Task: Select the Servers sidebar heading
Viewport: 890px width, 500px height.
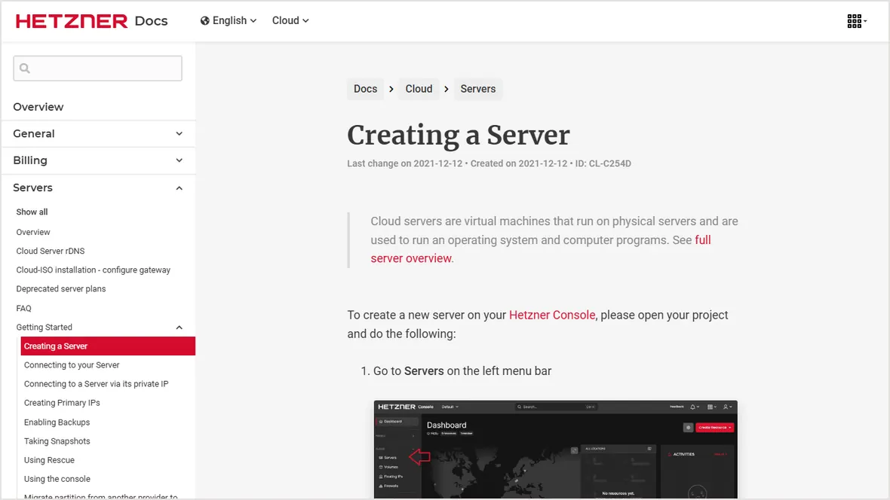Action: 33,187
